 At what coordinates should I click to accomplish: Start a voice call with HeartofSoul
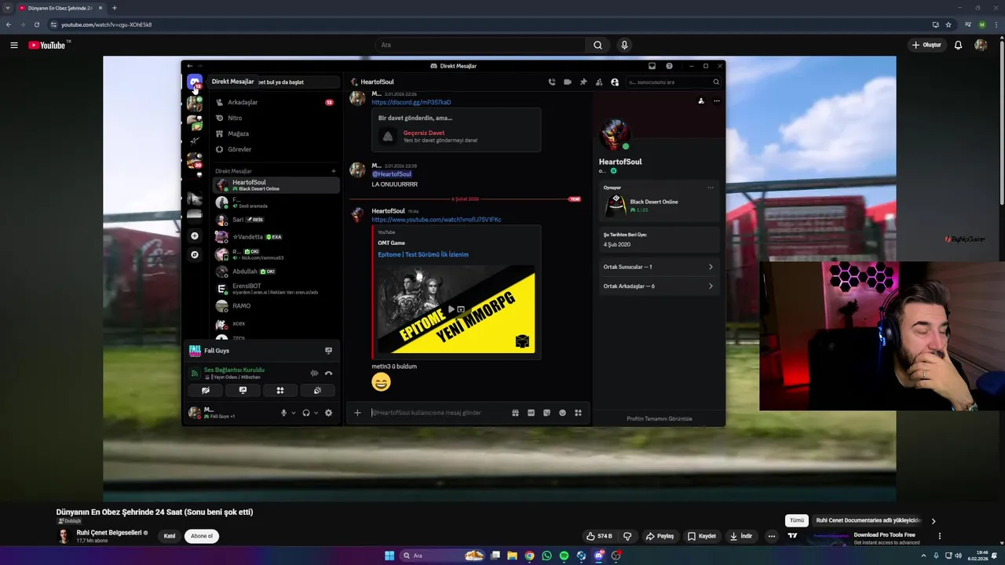(552, 82)
